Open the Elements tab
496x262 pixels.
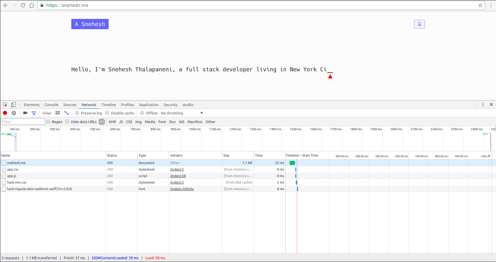(32, 105)
